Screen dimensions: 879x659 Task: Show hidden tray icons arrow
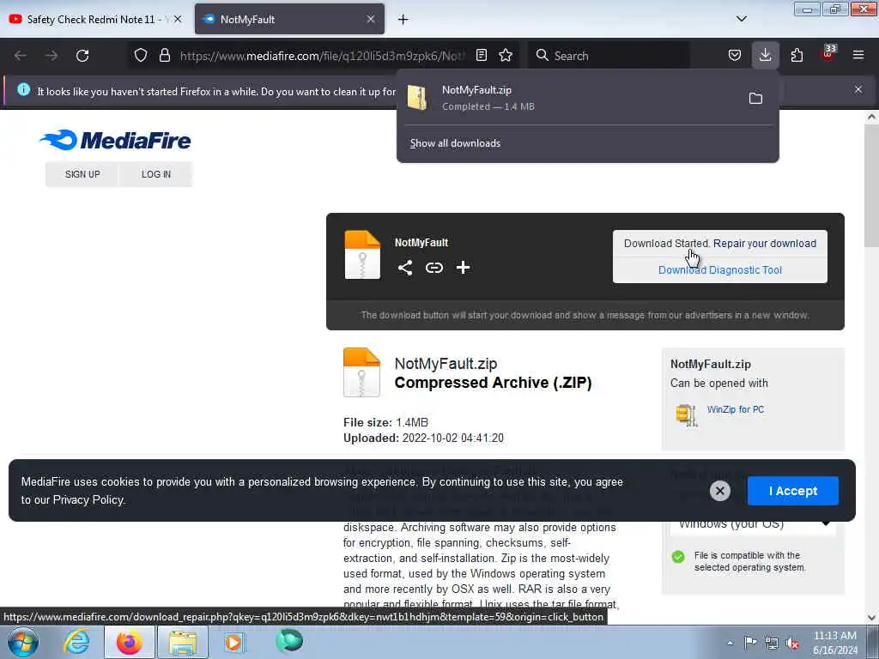coord(730,644)
